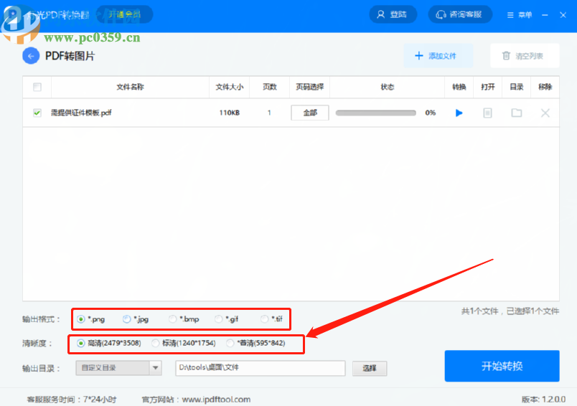The height and width of the screenshot is (406, 577).
Task: Click the 状态 column header
Action: pos(387,88)
